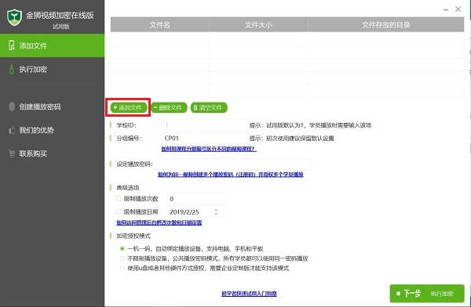This screenshot has width=471, height=307.
Task: Click the 文件存放的目录 column header
Action: [386, 24]
